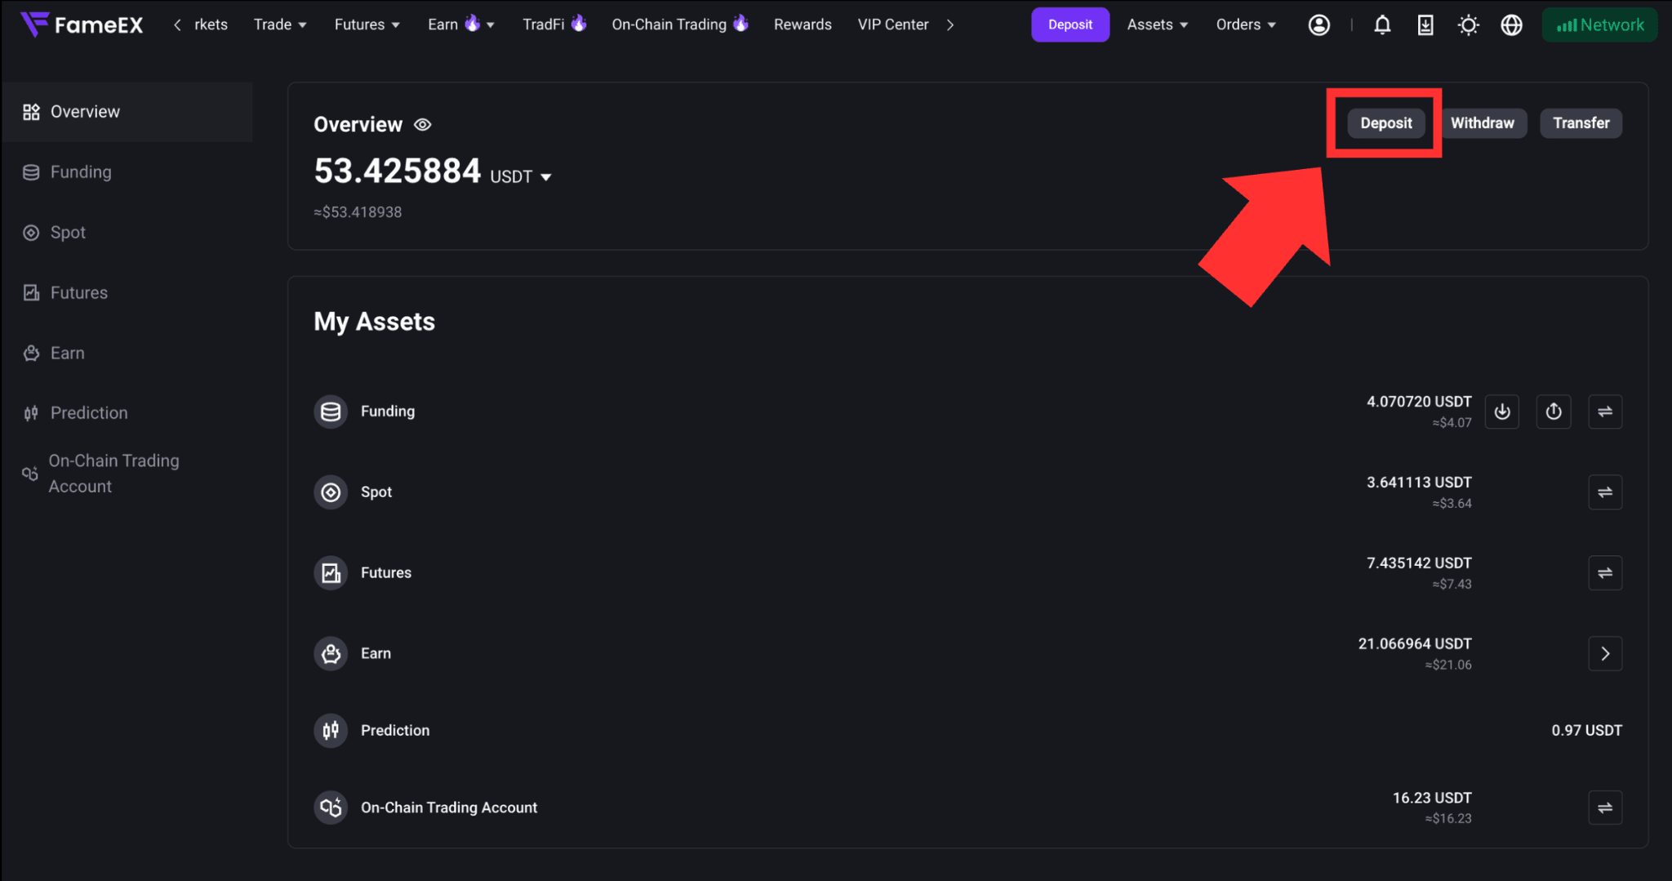Click the Futures chart icon in My Assets
The image size is (1672, 881).
[331, 573]
